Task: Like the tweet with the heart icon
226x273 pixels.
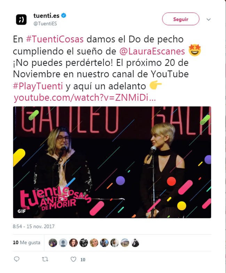Action: click(73, 259)
